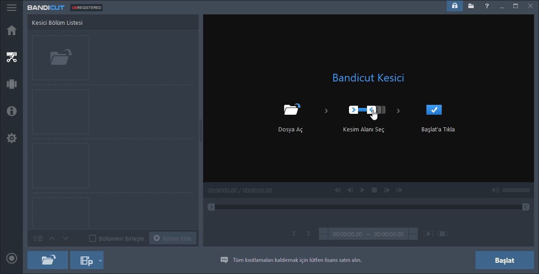The height and width of the screenshot is (274, 539).
Task: Click the Bölüm Ekle button
Action: point(172,238)
